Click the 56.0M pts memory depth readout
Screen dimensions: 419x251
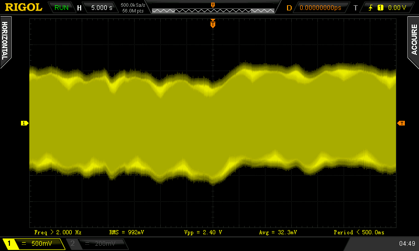tap(133, 11)
